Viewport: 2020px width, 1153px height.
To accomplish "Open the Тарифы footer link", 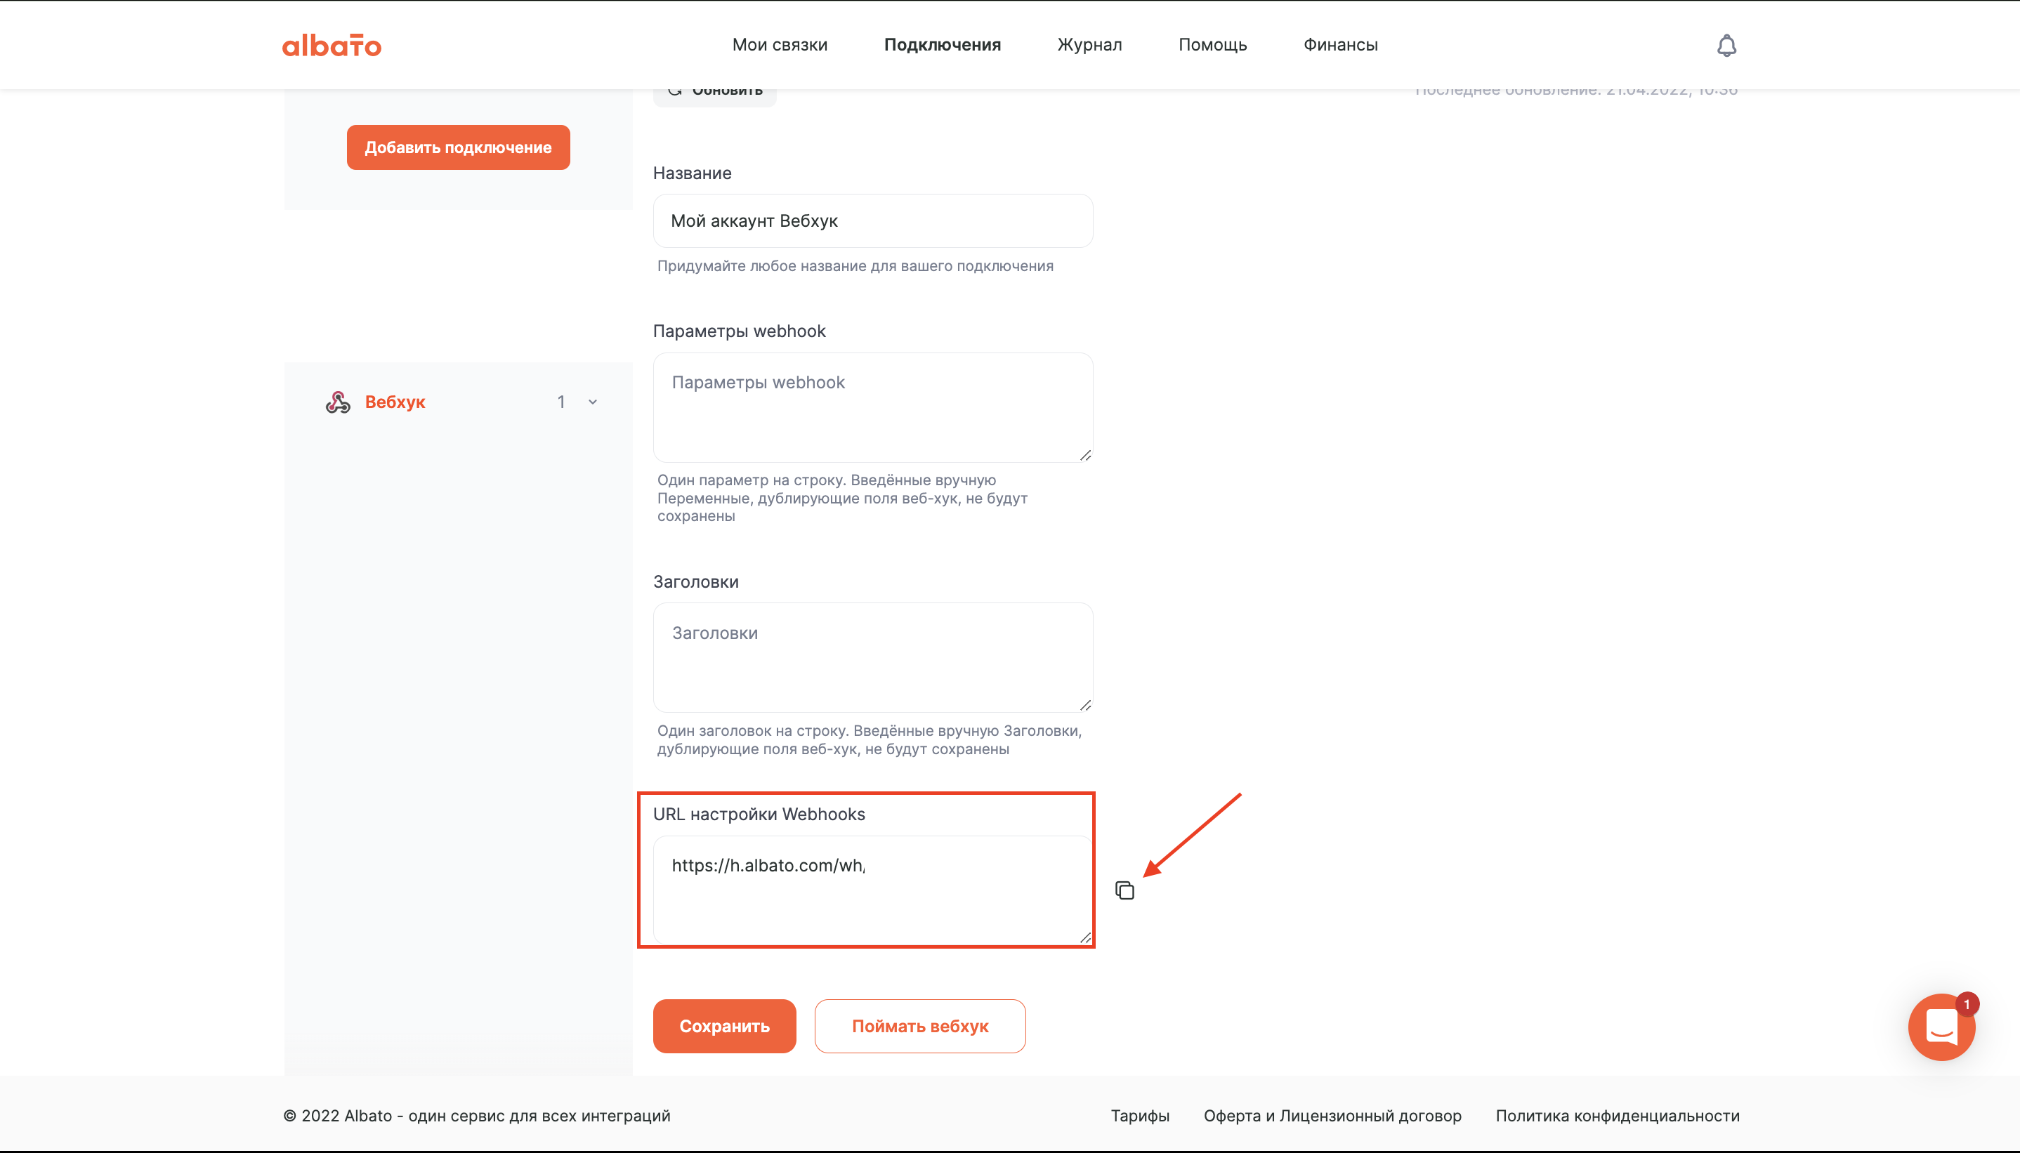I will (x=1140, y=1116).
